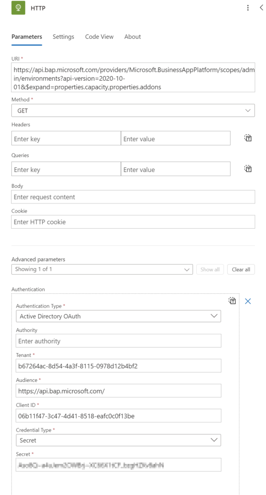
Task: Open the About tab
Action: [x=133, y=37]
